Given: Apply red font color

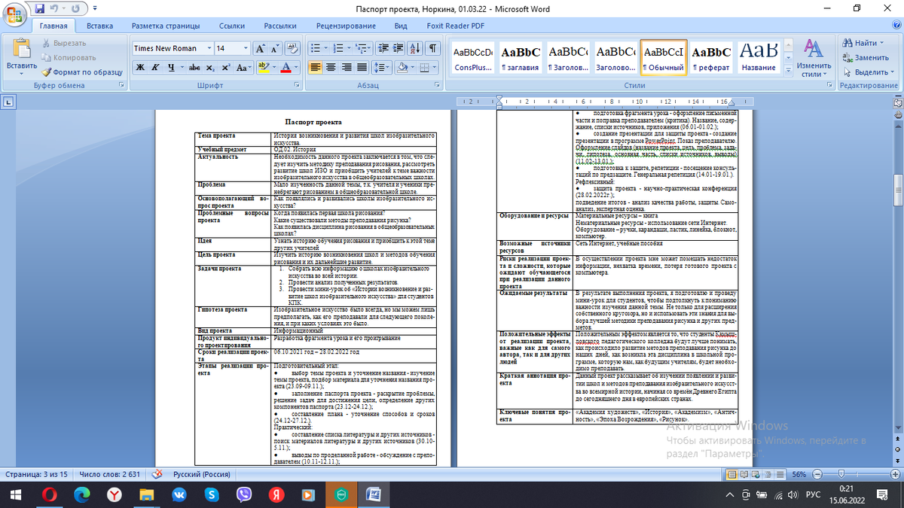Looking at the screenshot, I should (285, 67).
